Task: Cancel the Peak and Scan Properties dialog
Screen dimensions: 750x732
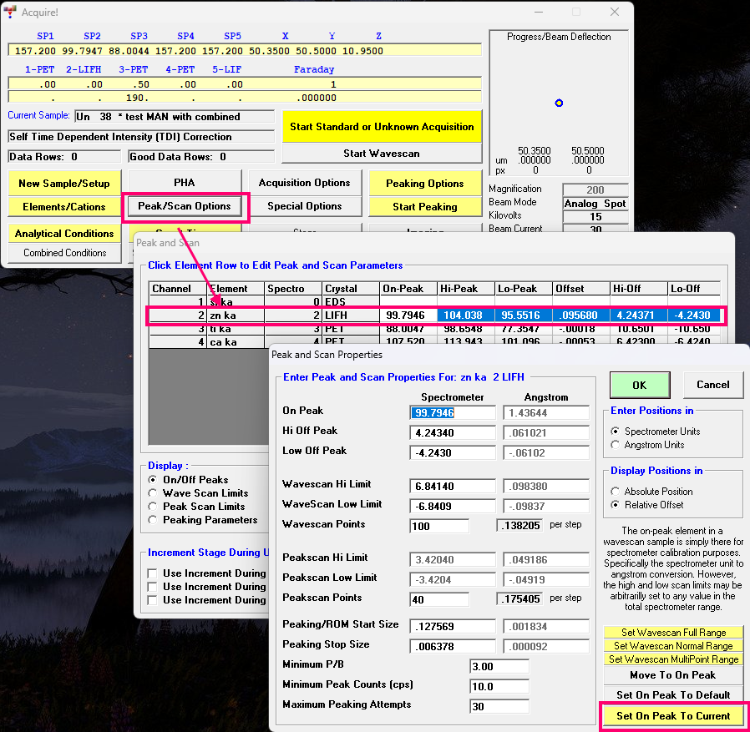Action: [x=712, y=385]
